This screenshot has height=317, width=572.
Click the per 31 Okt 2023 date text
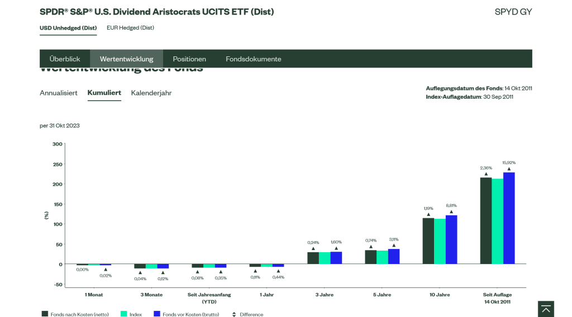pos(59,126)
